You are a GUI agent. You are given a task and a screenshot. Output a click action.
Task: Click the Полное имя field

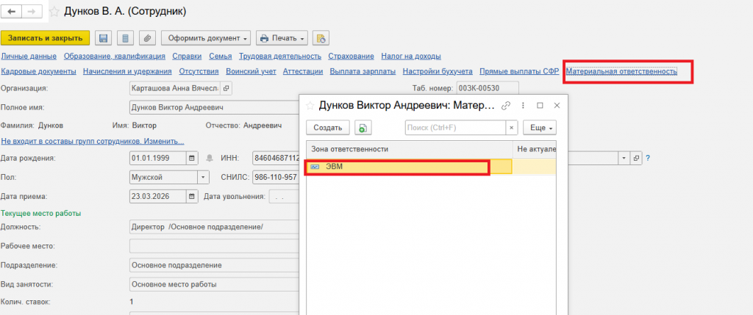click(x=214, y=107)
